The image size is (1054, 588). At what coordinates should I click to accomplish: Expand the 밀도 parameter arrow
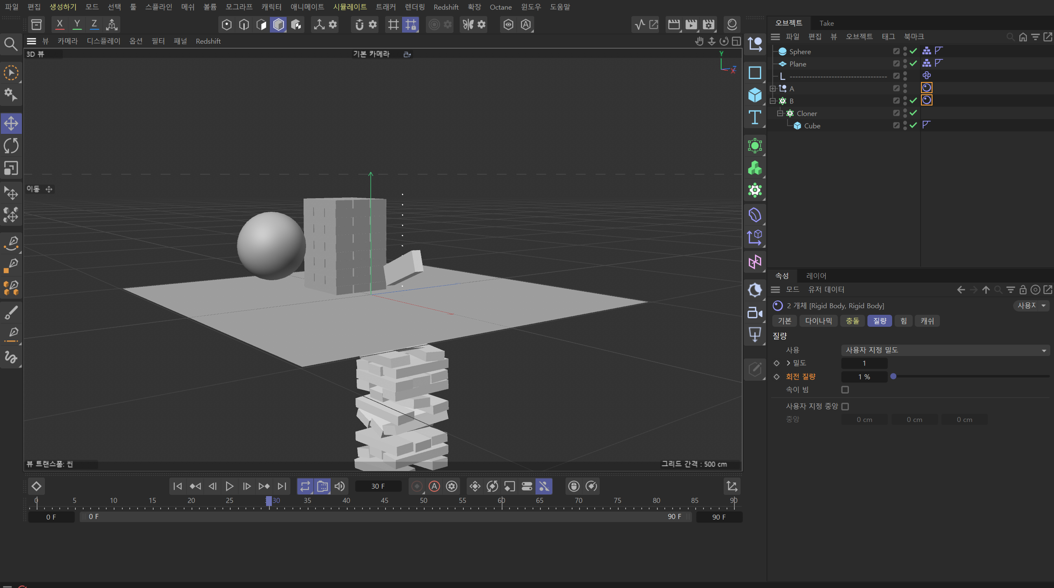[x=788, y=363]
